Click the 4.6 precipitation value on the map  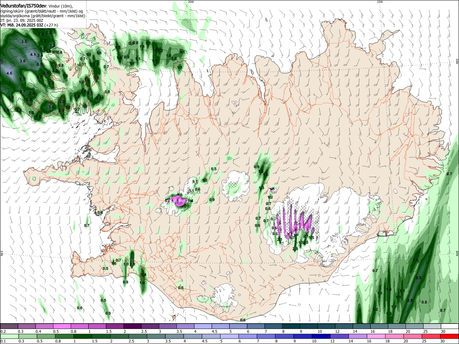(x=9, y=73)
